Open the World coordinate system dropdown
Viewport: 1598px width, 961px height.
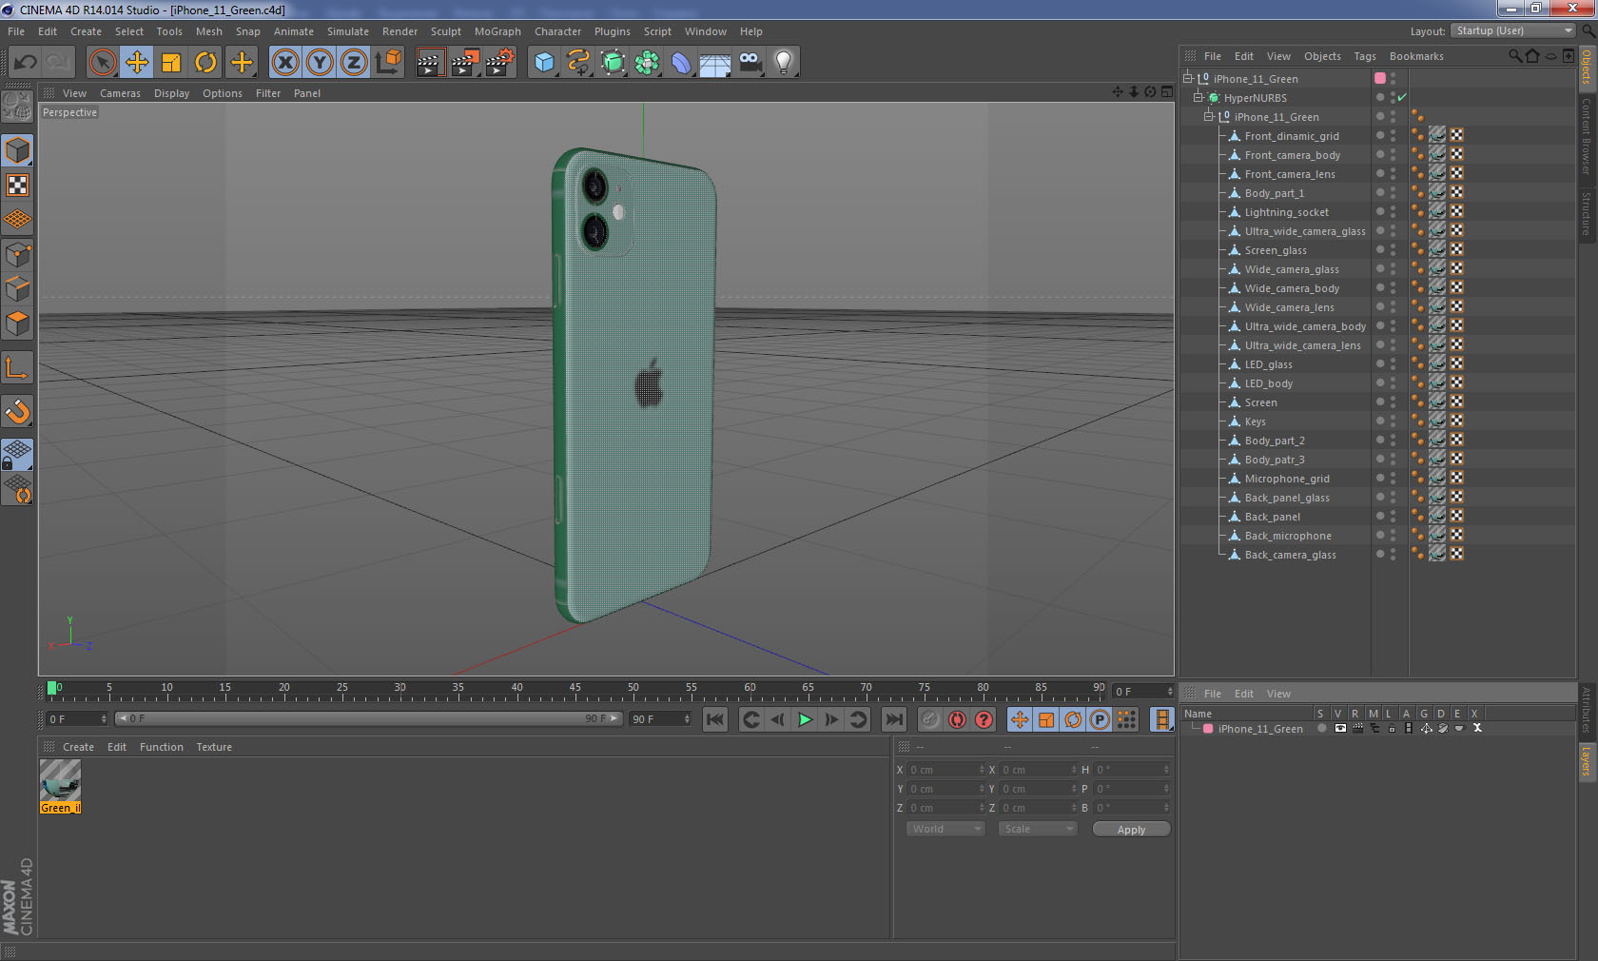945,829
